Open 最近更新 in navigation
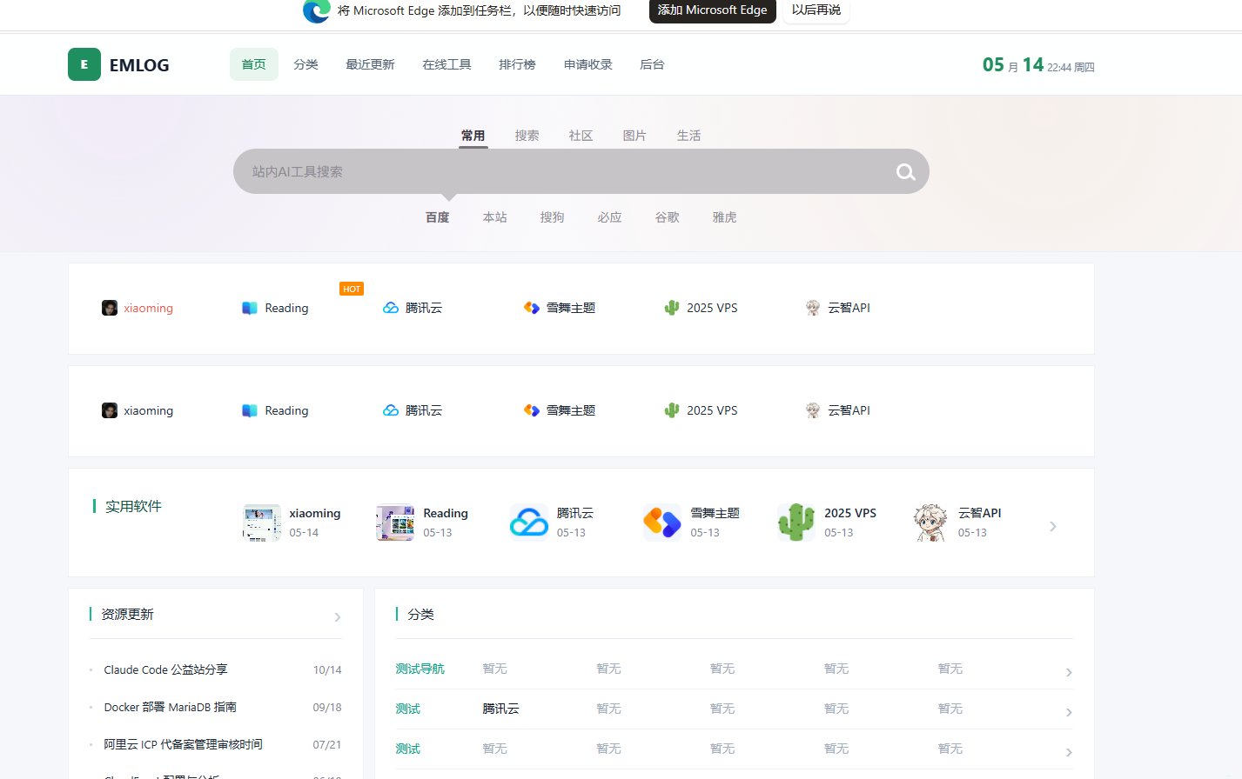This screenshot has height=779, width=1242. tap(370, 64)
